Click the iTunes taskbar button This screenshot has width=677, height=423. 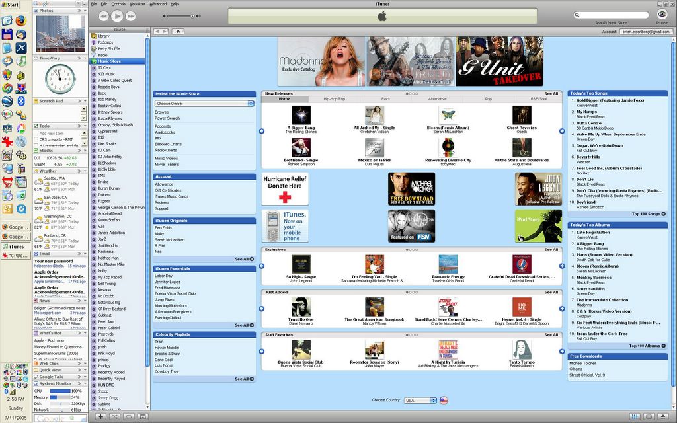(x=16, y=247)
